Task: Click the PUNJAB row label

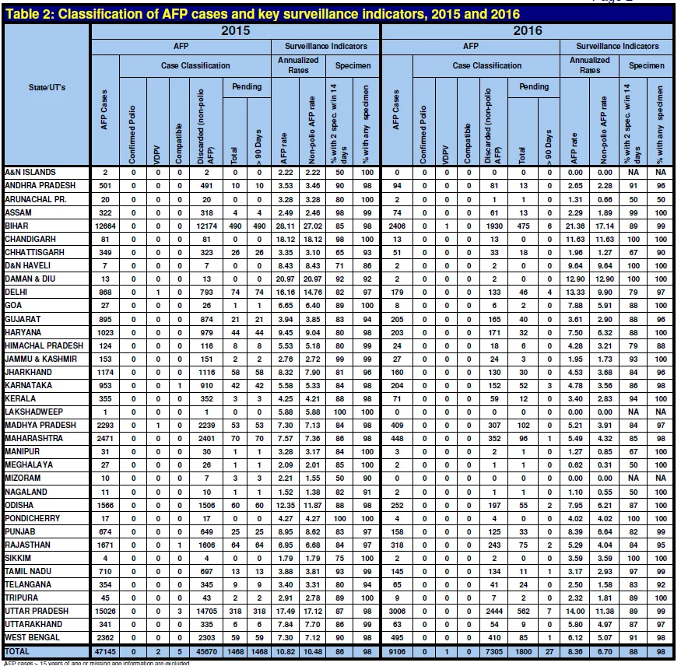Action: tap(20, 532)
